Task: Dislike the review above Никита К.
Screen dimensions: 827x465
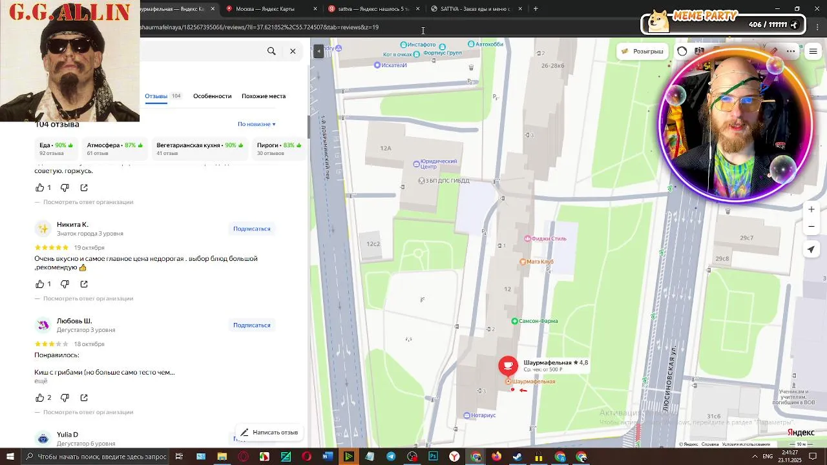Action: coord(65,187)
